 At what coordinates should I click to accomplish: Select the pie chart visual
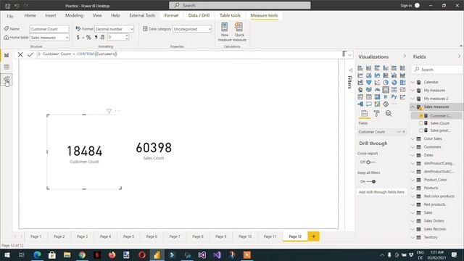point(386,82)
